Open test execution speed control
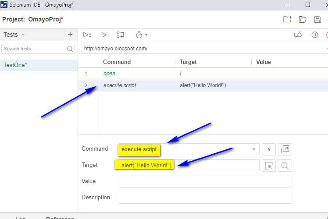The width and height of the screenshot is (328, 219). pos(139,35)
